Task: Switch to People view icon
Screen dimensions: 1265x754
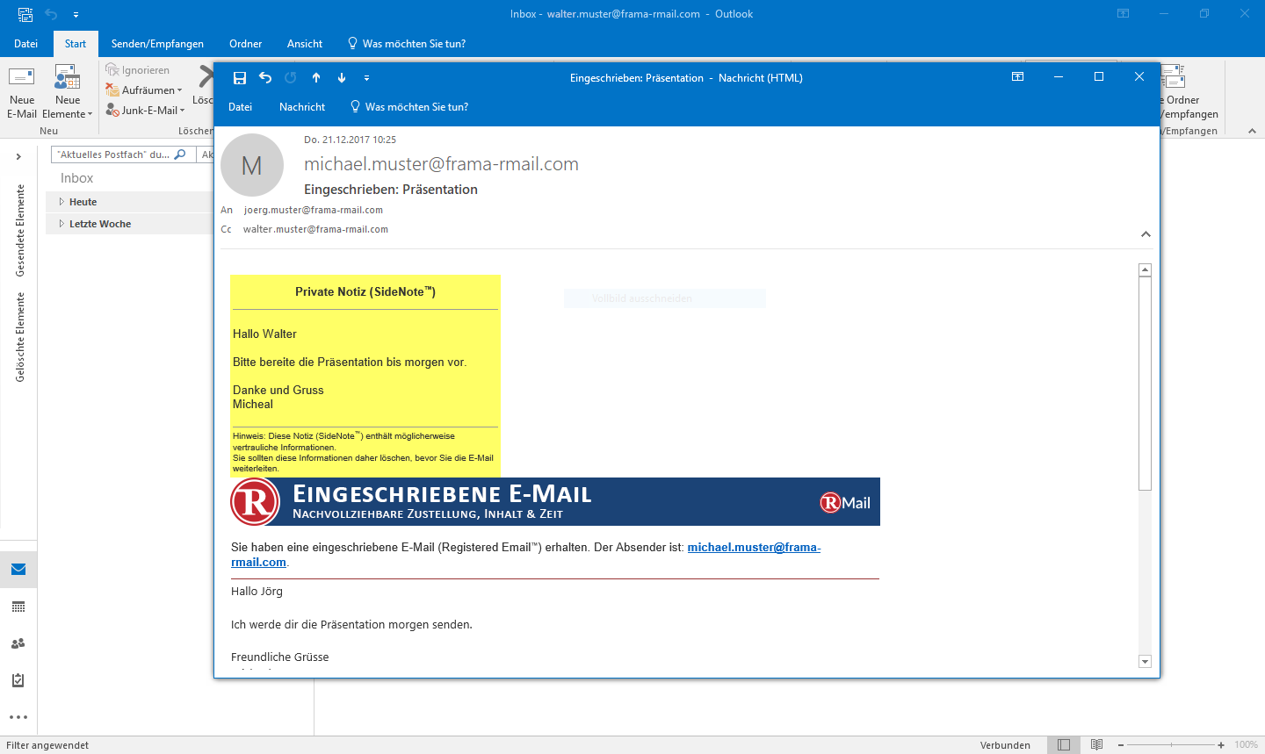Action: click(x=18, y=643)
